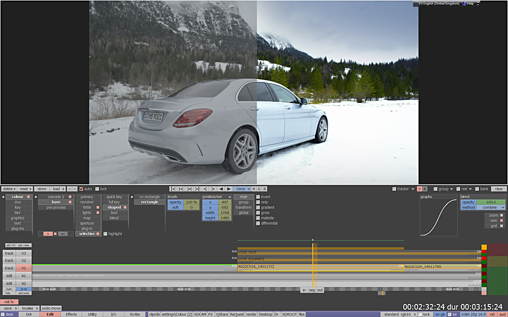Screen dimensions: 508x317
Task: Toggle the auto checkbox
Action: [x=81, y=189]
